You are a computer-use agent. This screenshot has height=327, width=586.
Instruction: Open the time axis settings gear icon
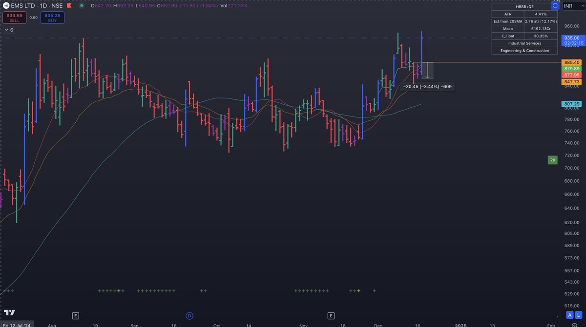coord(574,325)
